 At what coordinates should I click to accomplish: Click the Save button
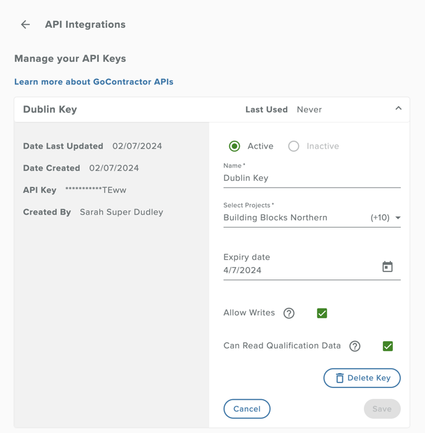tap(382, 409)
